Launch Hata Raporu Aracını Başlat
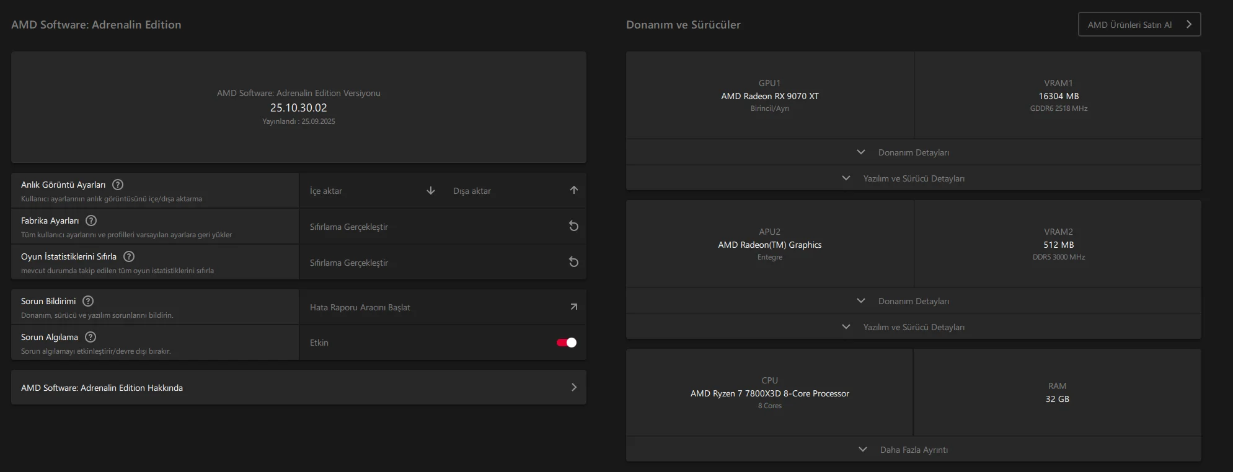This screenshot has width=1233, height=472. point(443,307)
